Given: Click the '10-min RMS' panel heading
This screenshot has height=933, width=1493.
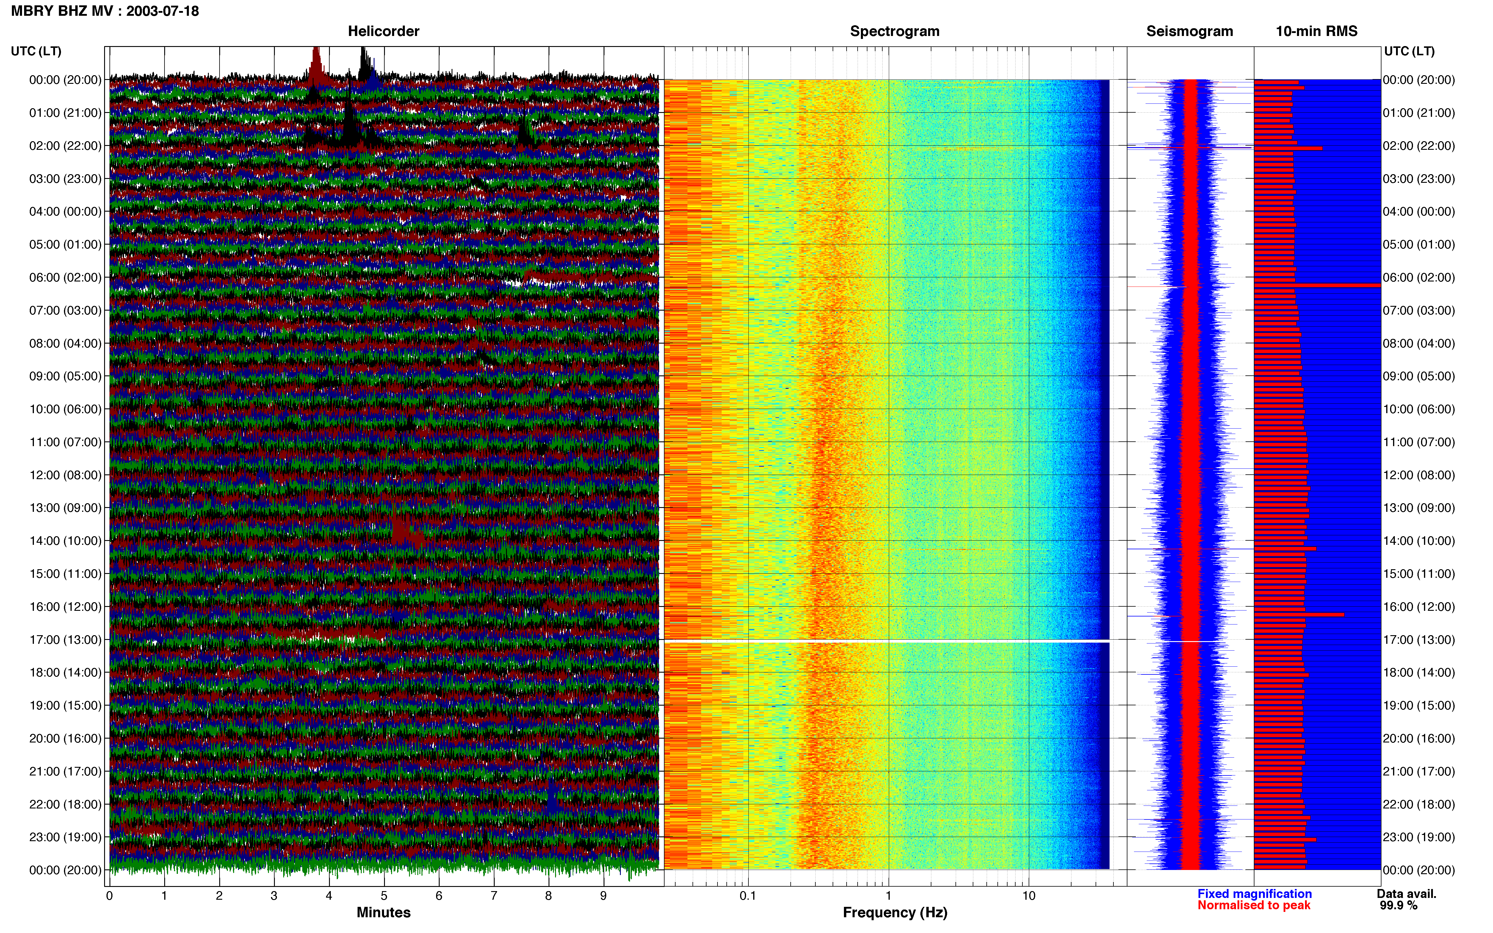Looking at the screenshot, I should click(1316, 32).
